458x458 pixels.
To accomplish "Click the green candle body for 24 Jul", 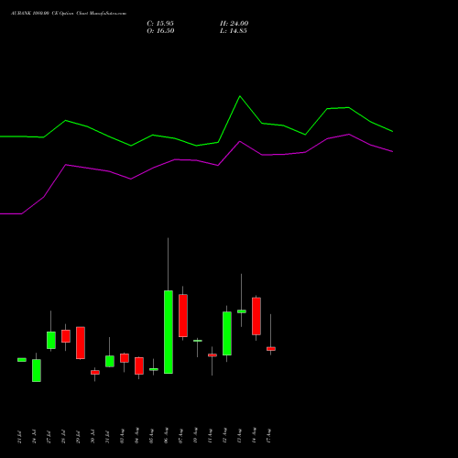I will [37, 370].
